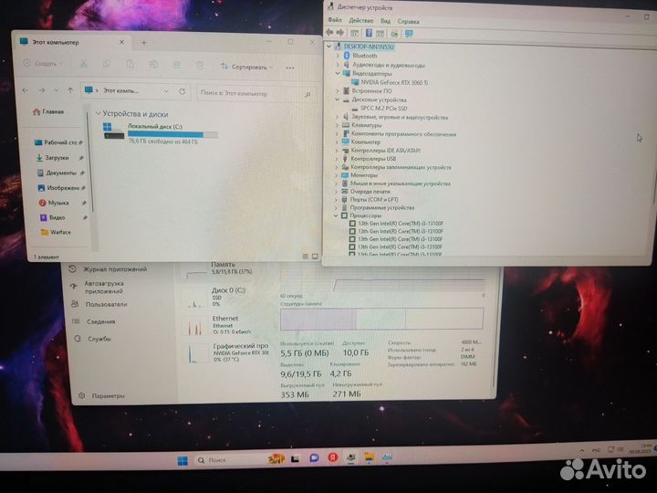Select SPCC M.2 PCIe SSD device

click(x=383, y=108)
